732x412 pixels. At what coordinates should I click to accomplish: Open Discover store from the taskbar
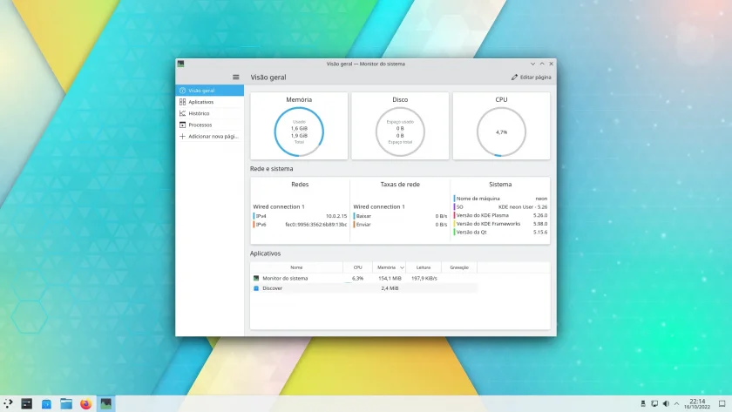[x=46, y=403]
